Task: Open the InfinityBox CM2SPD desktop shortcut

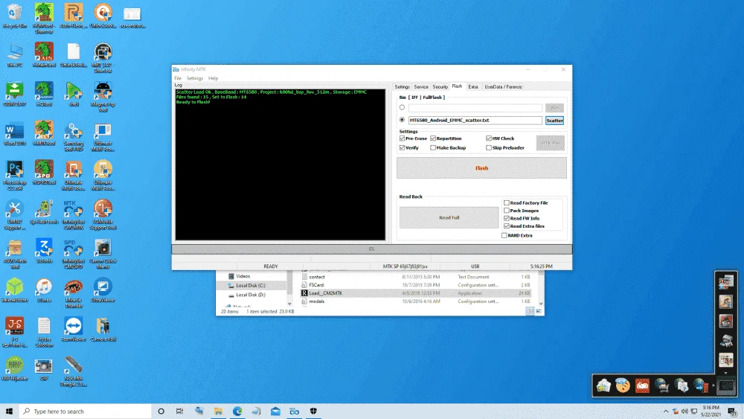Action: (x=74, y=255)
